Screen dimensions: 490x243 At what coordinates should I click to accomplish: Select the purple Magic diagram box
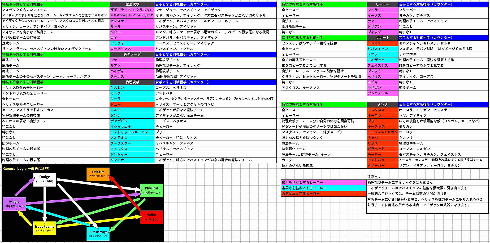click(14, 204)
